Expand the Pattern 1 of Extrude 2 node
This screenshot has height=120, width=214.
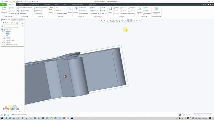(2, 45)
